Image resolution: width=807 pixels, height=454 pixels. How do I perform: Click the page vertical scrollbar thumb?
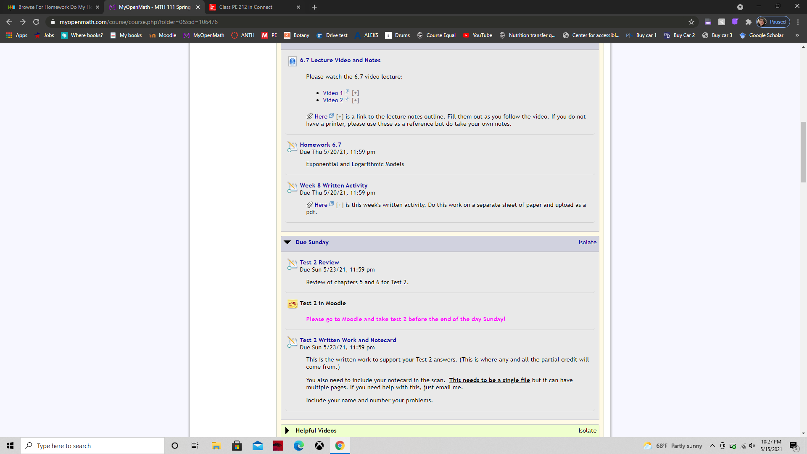803,151
